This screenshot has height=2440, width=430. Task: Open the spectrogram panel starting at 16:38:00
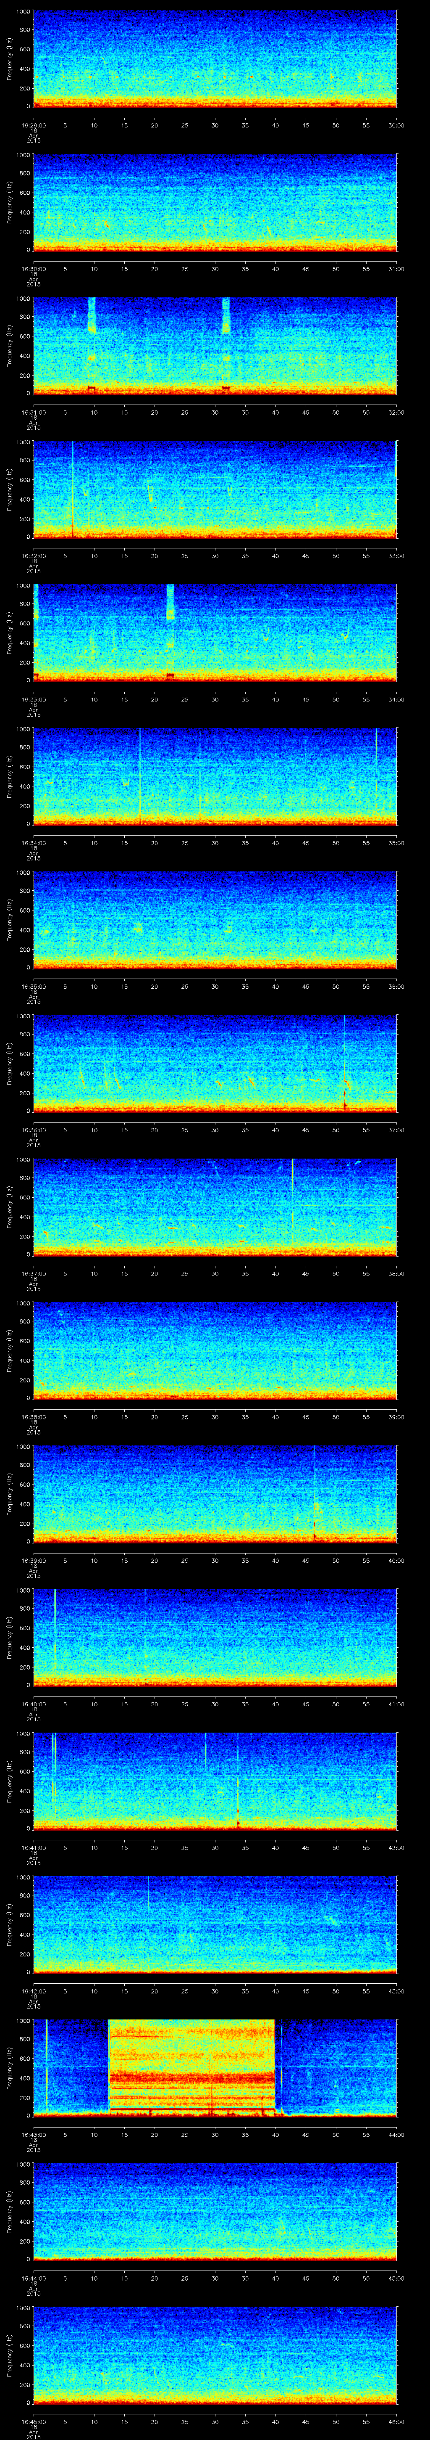pyautogui.click(x=215, y=1351)
